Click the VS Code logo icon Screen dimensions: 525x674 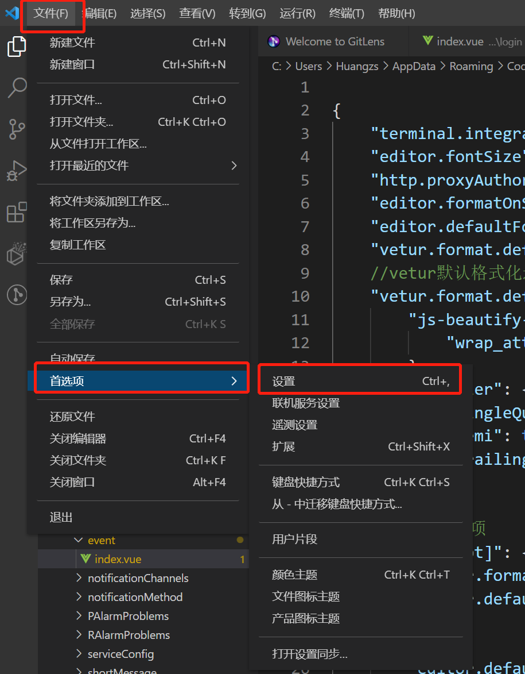[x=11, y=13]
